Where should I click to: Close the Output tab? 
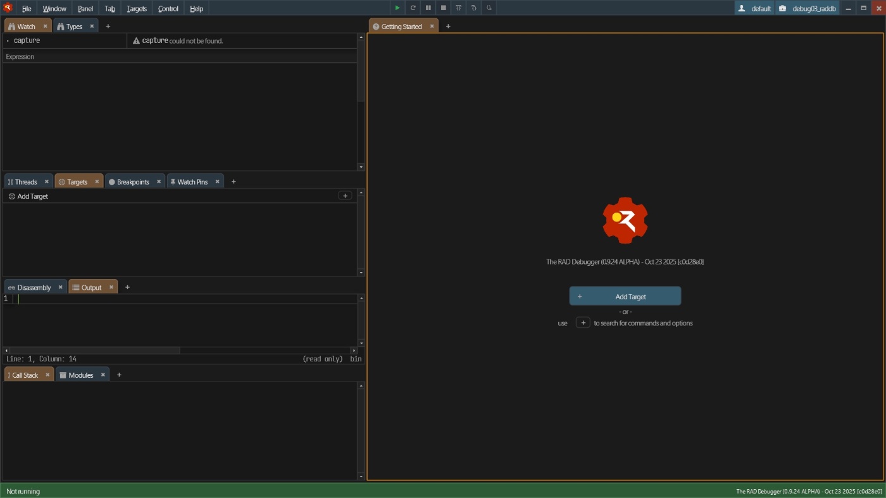point(111,287)
